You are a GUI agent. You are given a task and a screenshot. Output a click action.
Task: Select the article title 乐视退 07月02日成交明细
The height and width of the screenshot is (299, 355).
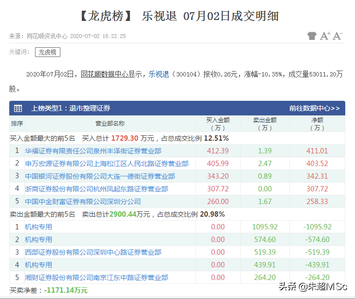point(210,16)
